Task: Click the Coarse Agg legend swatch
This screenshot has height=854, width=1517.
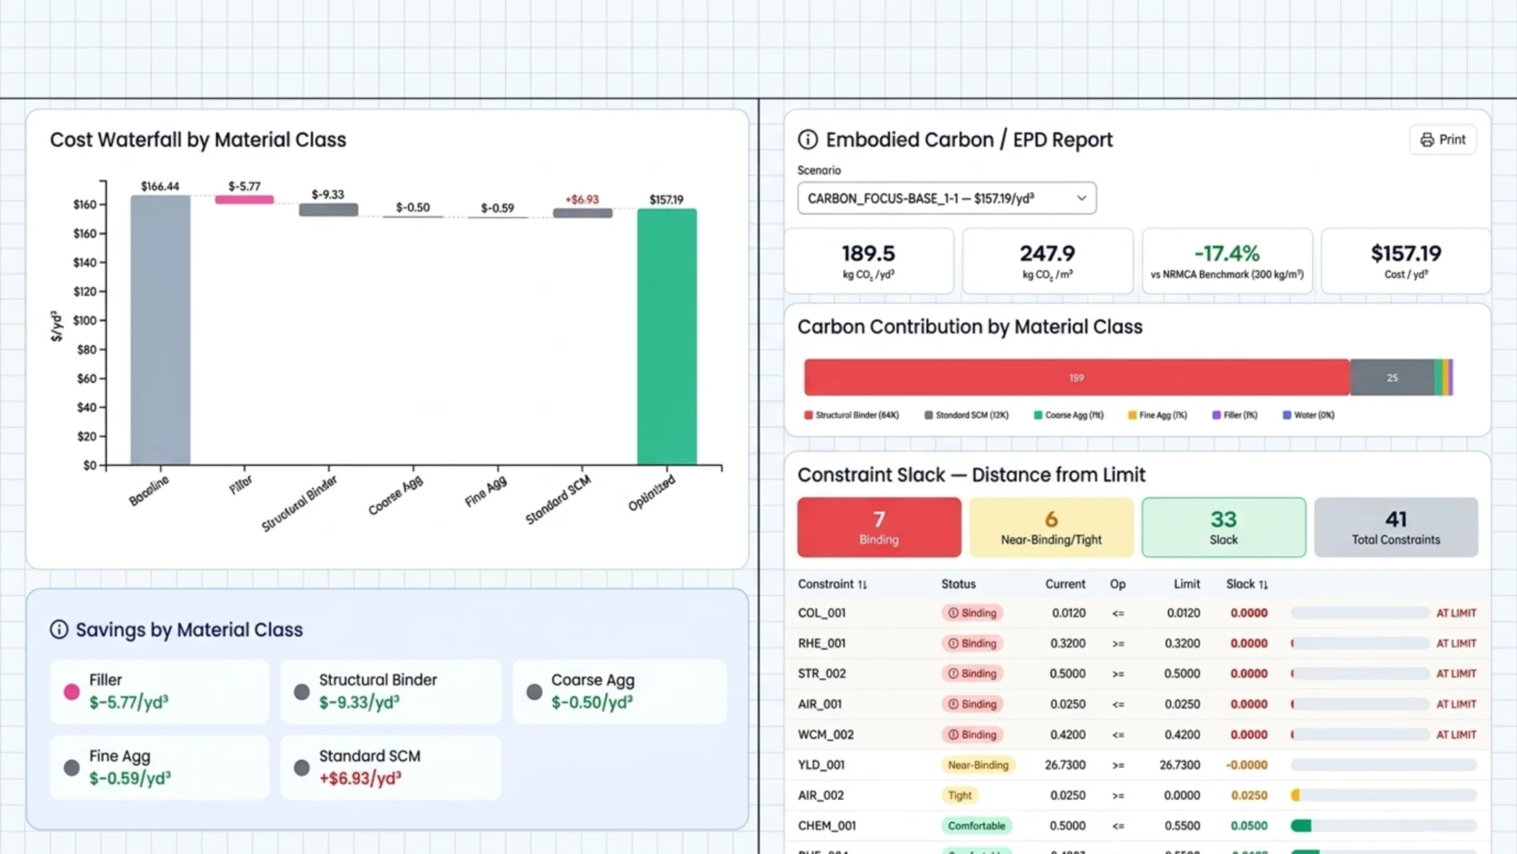Action: [x=1038, y=415]
